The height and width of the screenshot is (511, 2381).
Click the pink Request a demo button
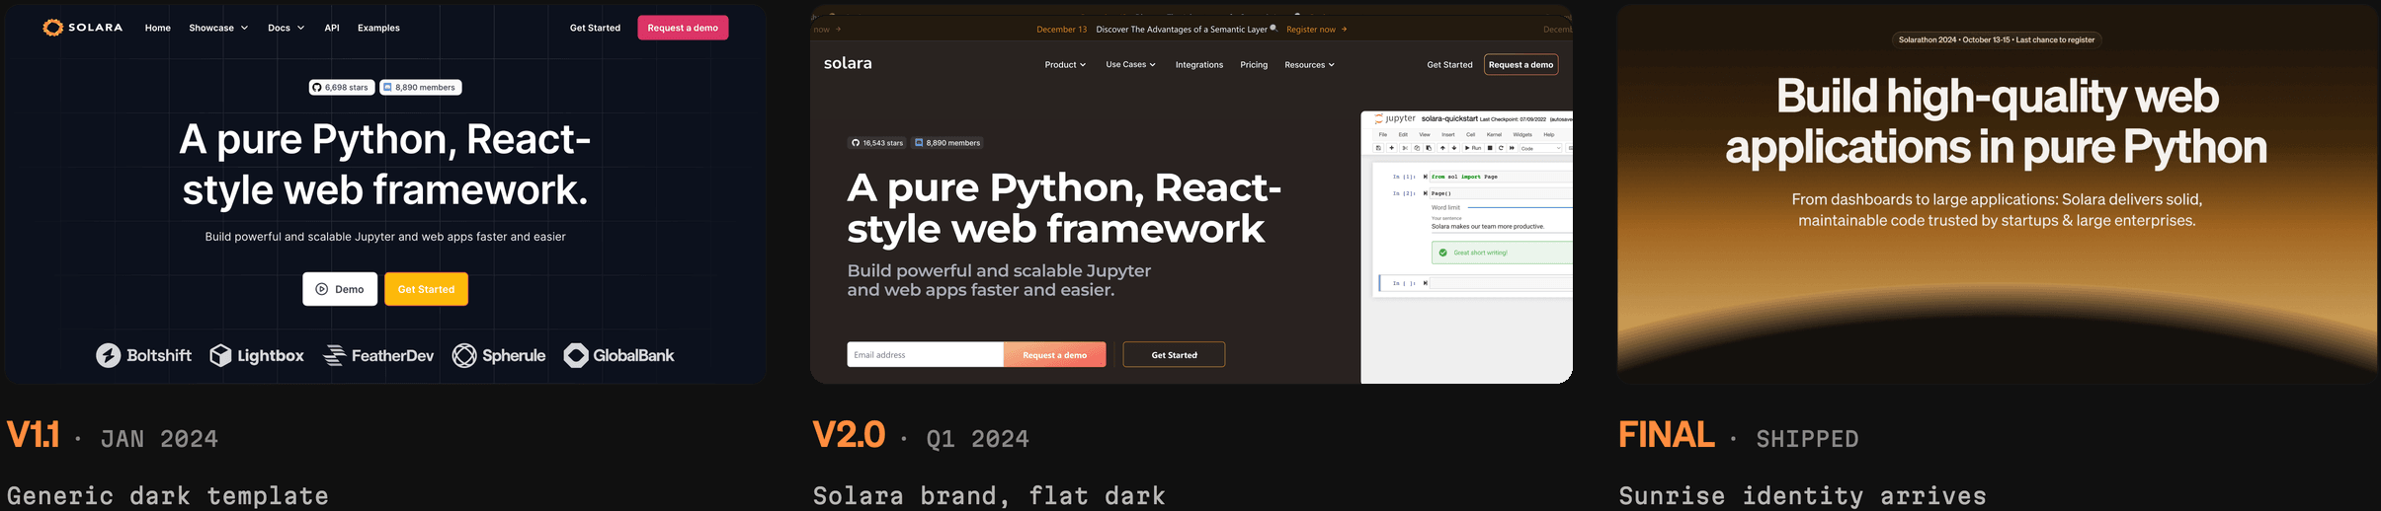683,28
